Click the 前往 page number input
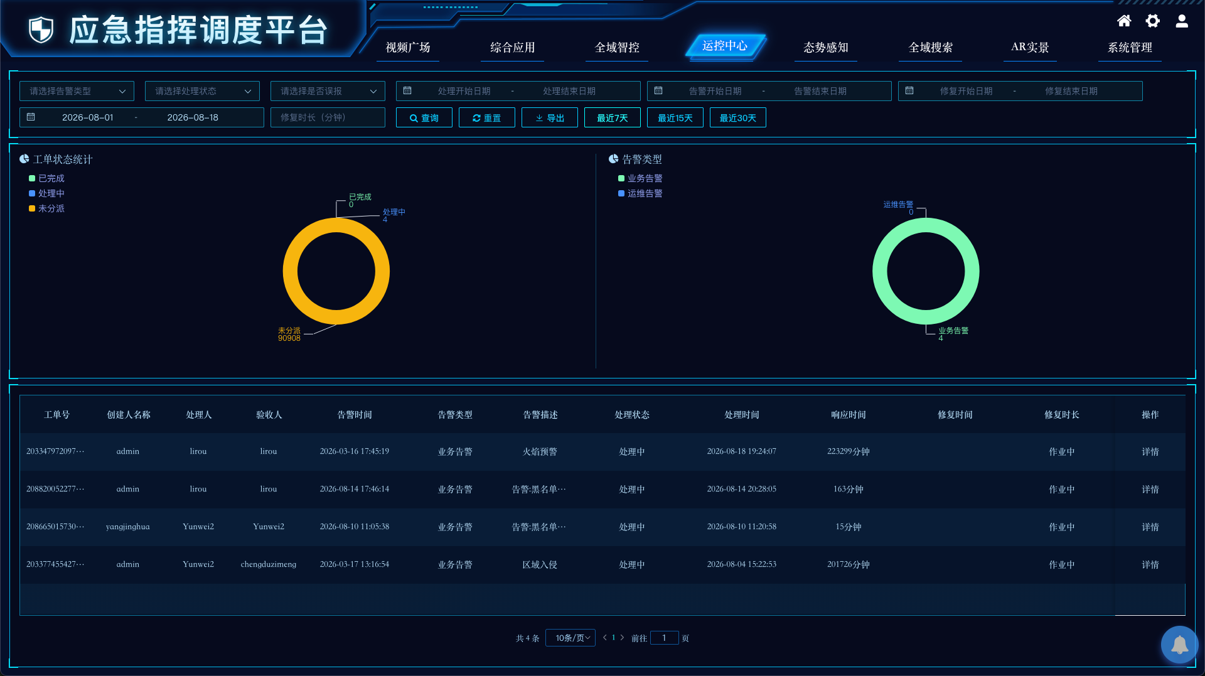Viewport: 1205px width, 676px height. 665,638
